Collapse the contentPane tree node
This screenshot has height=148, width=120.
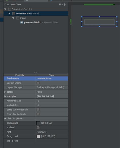[x=9, y=14]
